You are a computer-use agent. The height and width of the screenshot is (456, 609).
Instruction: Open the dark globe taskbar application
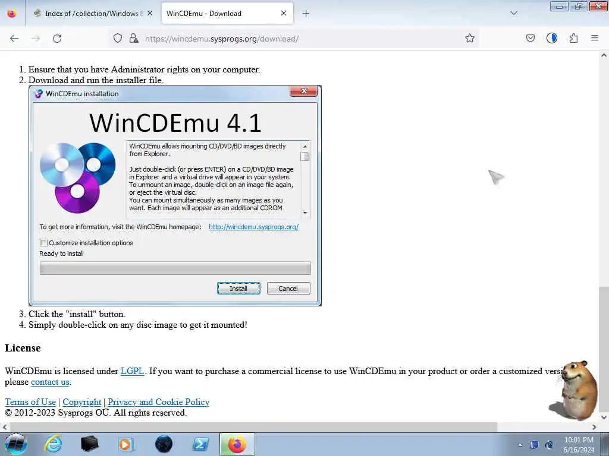[164, 444]
